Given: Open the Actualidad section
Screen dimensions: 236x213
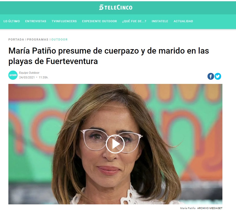Looking at the screenshot, I should (183, 21).
